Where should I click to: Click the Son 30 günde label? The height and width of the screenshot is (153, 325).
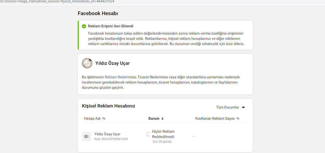(x=162, y=142)
